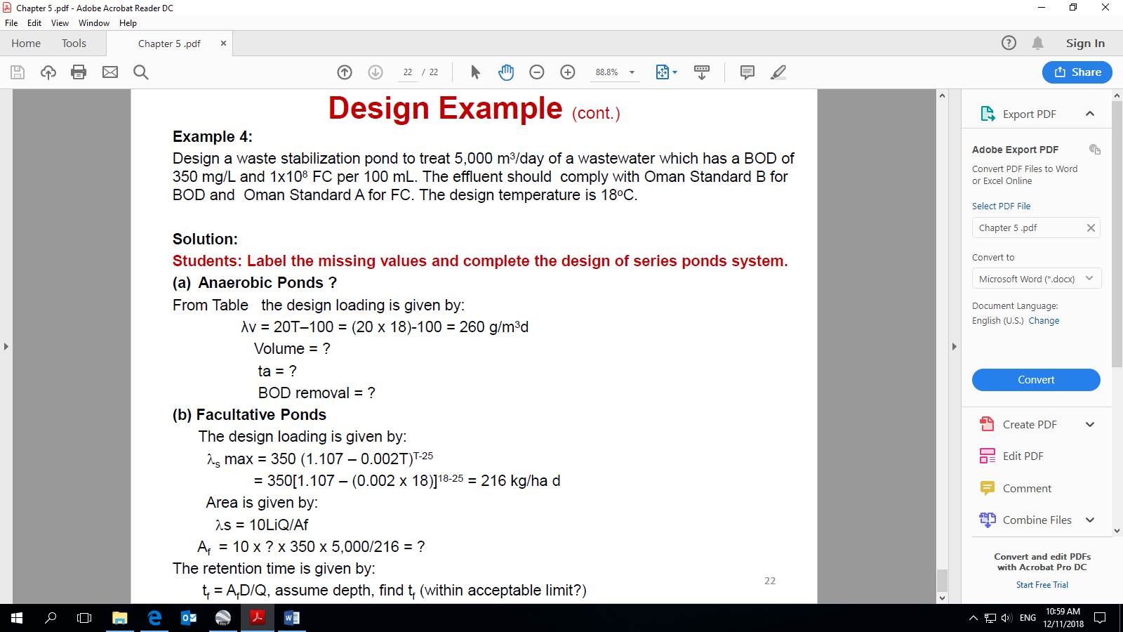
Task: Go to previous page with up arrow
Action: pyautogui.click(x=344, y=72)
